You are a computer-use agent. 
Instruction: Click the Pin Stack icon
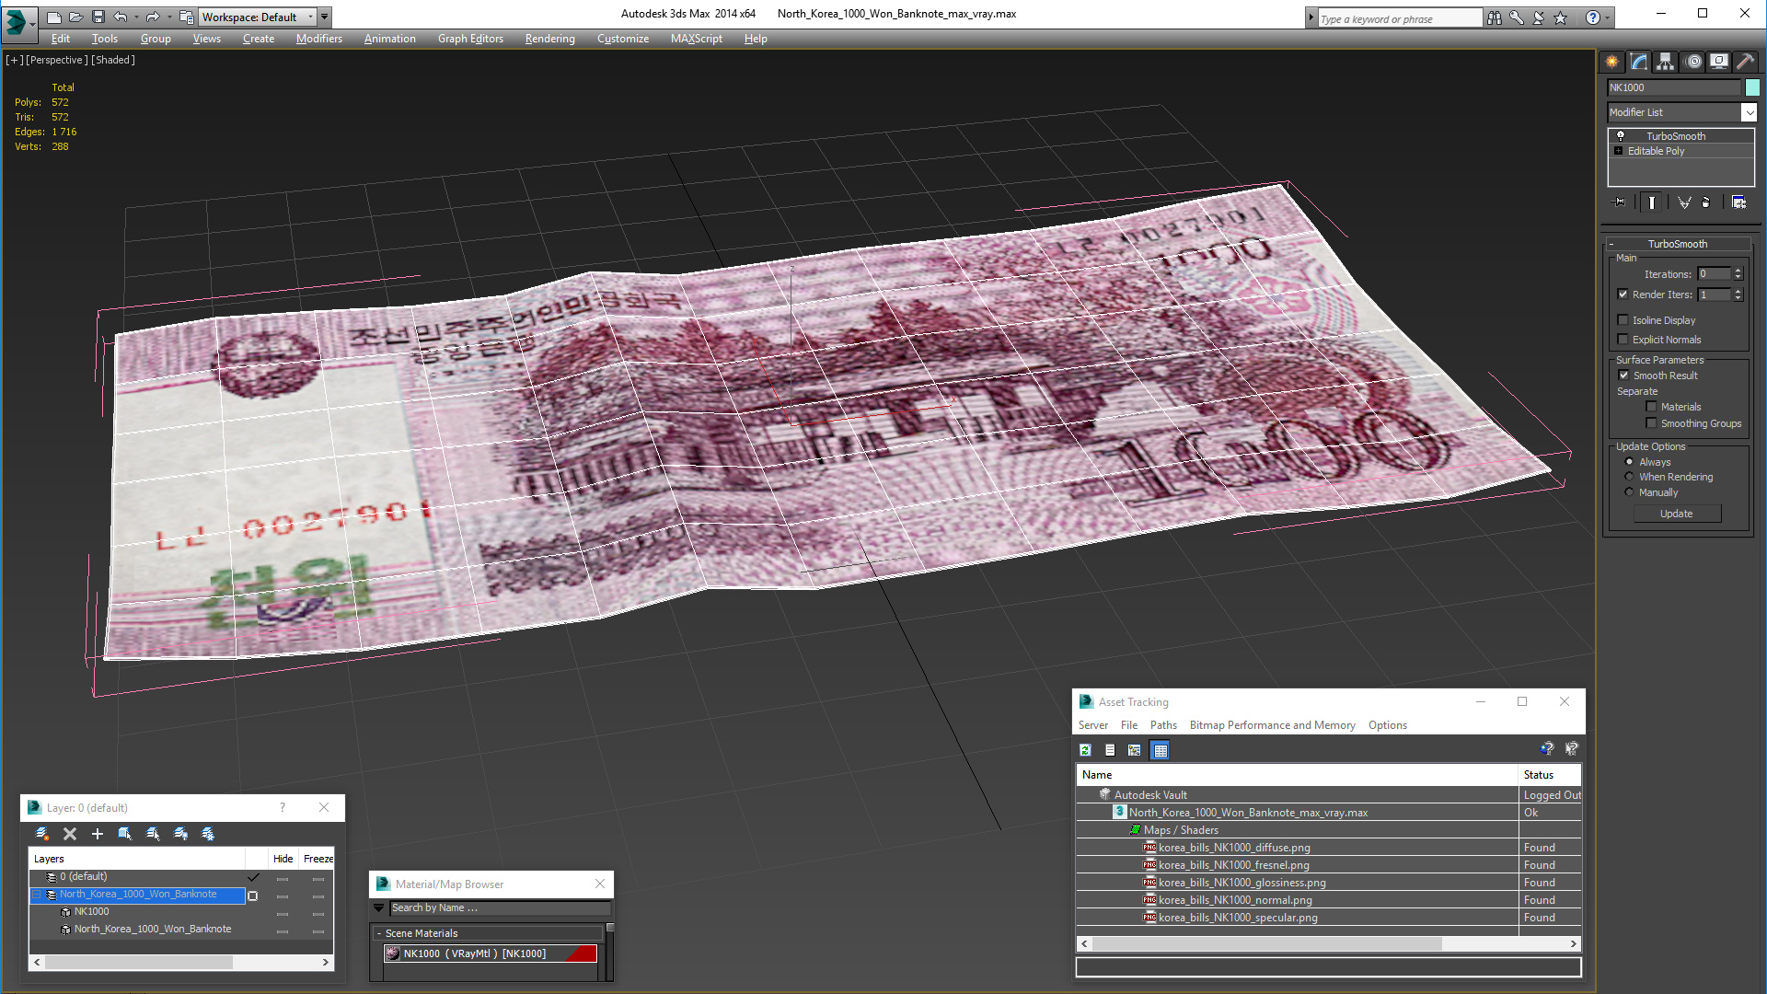1620,202
